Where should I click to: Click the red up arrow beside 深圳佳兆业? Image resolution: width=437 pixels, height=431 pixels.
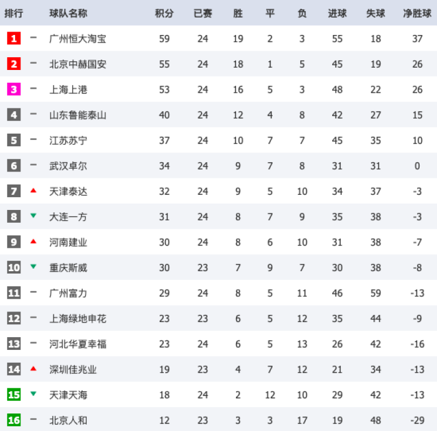(33, 369)
